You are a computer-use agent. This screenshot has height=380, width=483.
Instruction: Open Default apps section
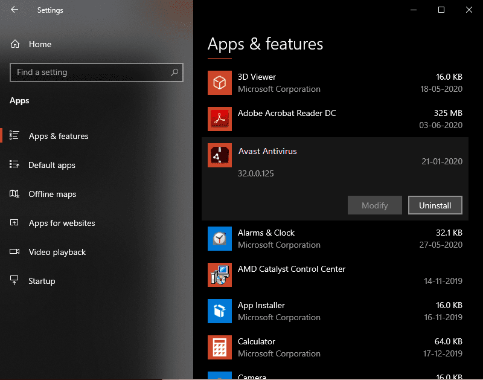coord(52,165)
